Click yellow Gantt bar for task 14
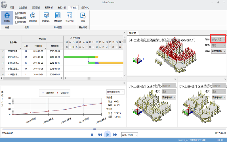Screen dimensions: 227x142 click(x=111, y=63)
